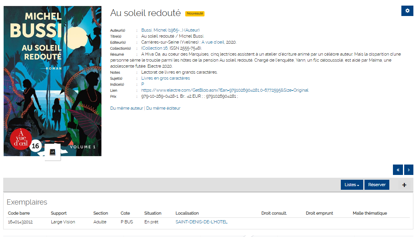Click the Droit consult. column header
Viewport: 419px width, 237px height.
tap(274, 213)
